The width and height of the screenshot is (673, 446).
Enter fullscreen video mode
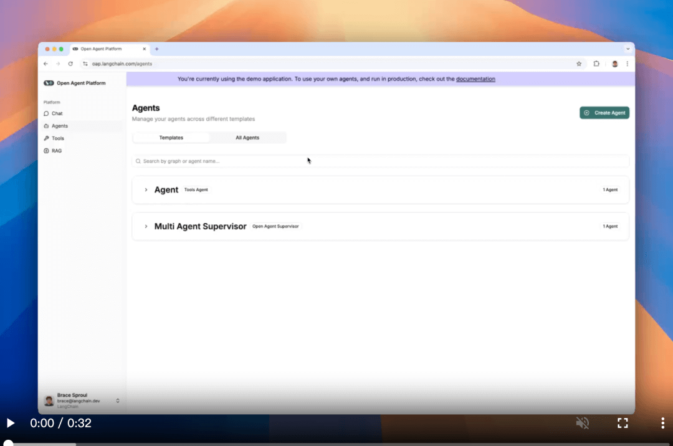[623, 423]
